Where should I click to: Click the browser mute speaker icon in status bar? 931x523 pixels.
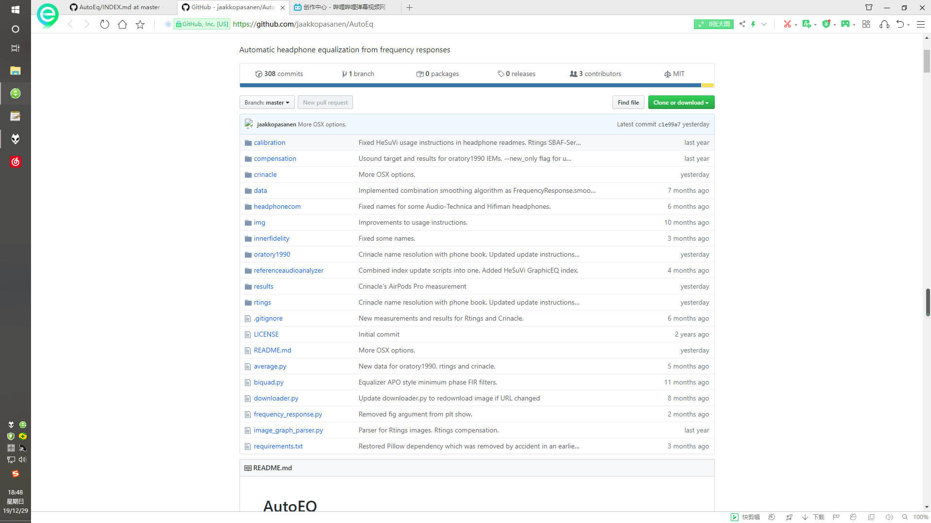pos(889,517)
